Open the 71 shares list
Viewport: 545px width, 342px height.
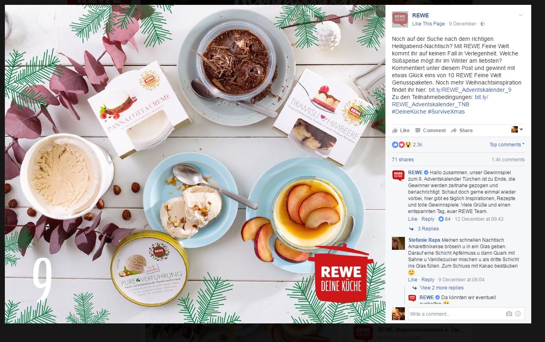[x=403, y=160]
